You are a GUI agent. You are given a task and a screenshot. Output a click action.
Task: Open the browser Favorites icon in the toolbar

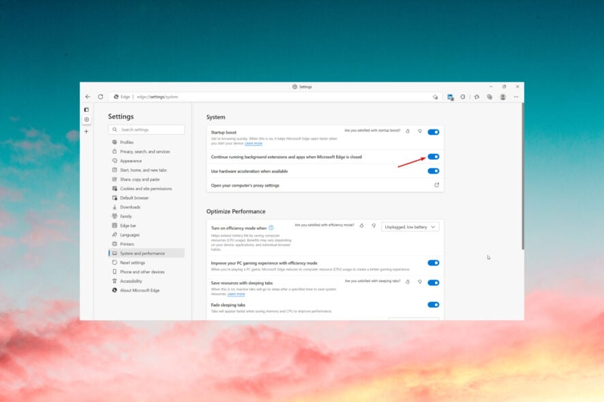click(x=477, y=96)
